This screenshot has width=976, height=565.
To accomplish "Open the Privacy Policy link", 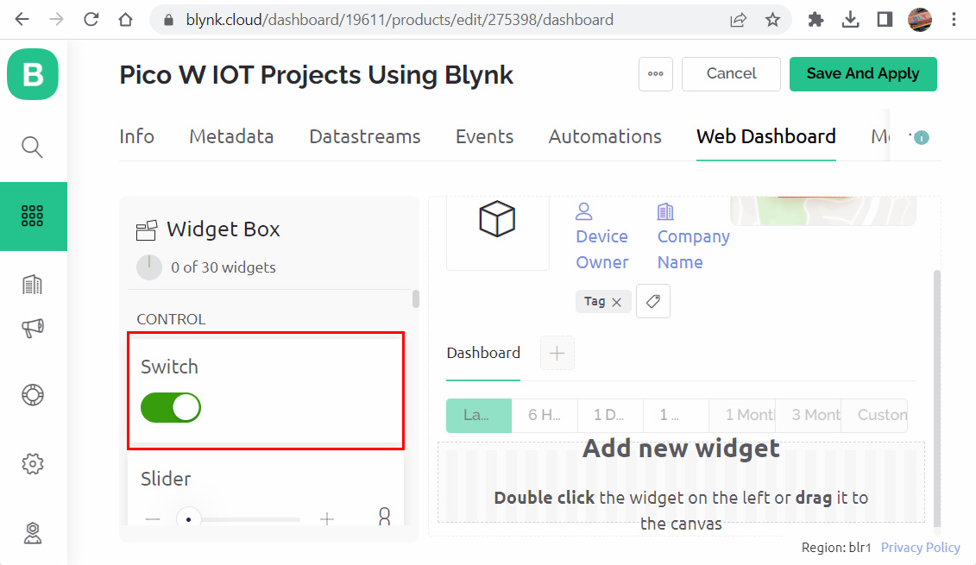I will [921, 548].
